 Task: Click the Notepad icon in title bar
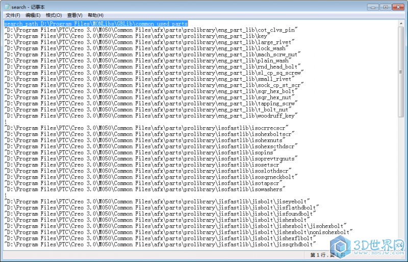tap(7, 7)
